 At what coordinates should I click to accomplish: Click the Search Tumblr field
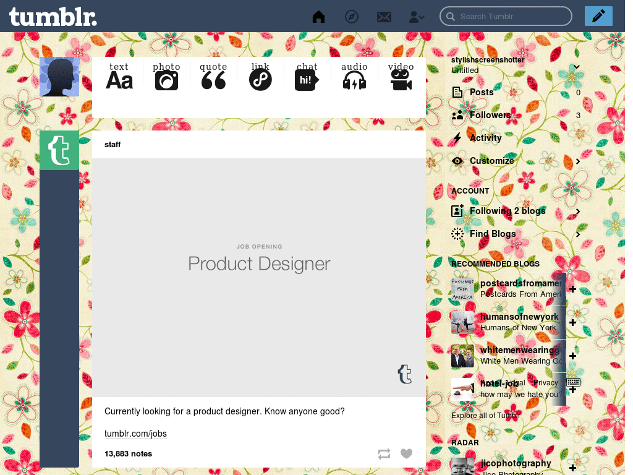tap(506, 17)
